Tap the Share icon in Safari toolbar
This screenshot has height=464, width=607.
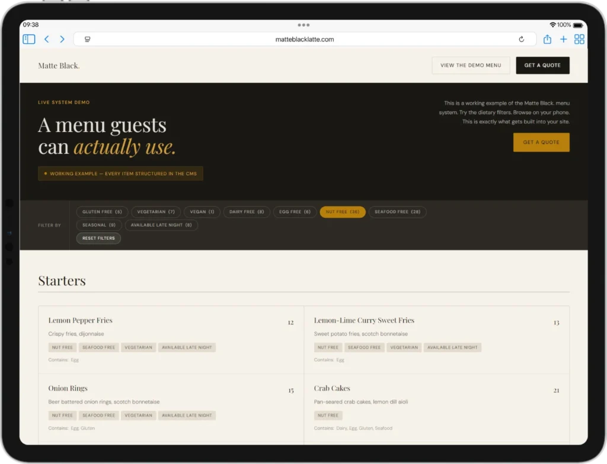547,39
